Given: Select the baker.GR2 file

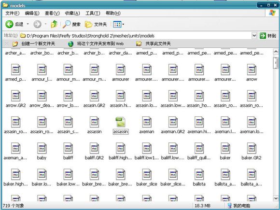Looking at the screenshot, I should click(252, 148).
